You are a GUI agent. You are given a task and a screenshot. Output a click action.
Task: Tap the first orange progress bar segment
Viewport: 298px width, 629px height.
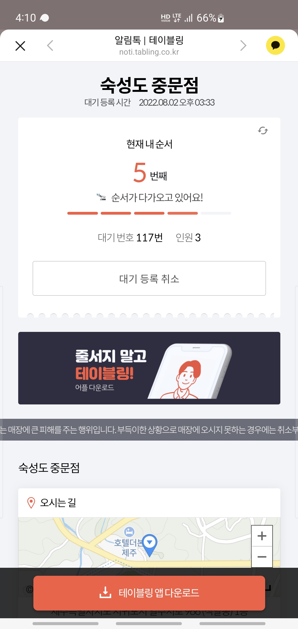point(83,213)
